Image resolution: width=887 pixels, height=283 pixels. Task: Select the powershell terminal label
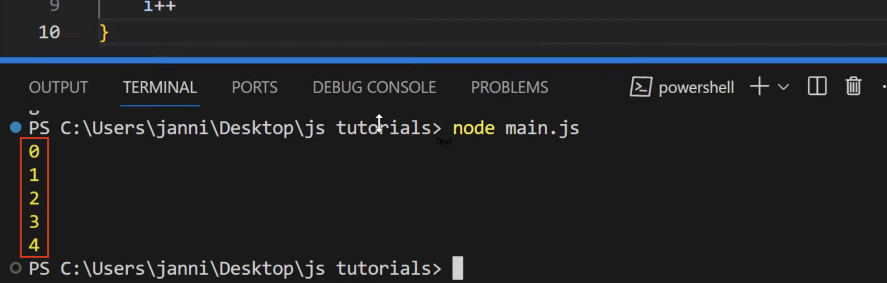coord(696,87)
